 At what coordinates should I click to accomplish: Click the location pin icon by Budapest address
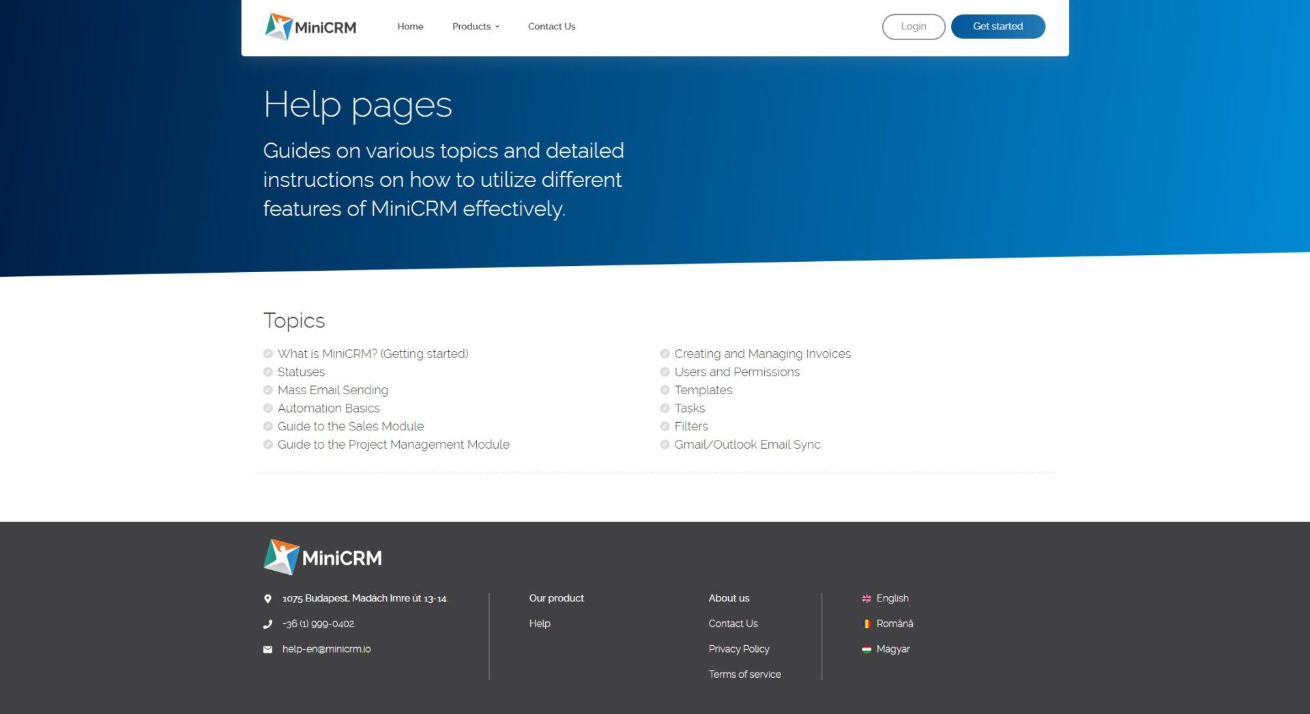point(267,599)
